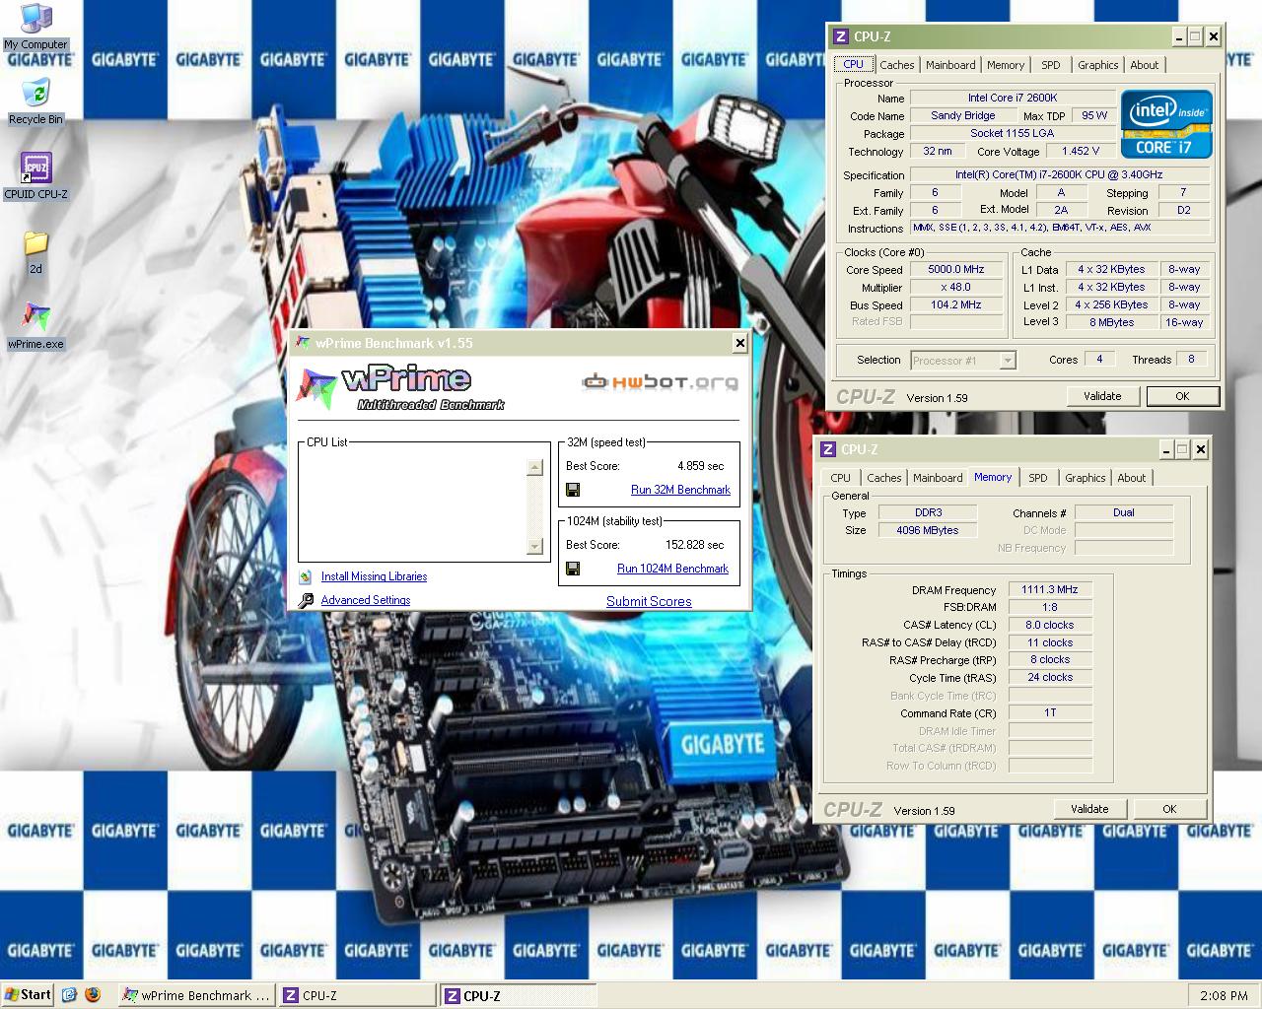Click Validate in the top CPU-Z window

1102,396
